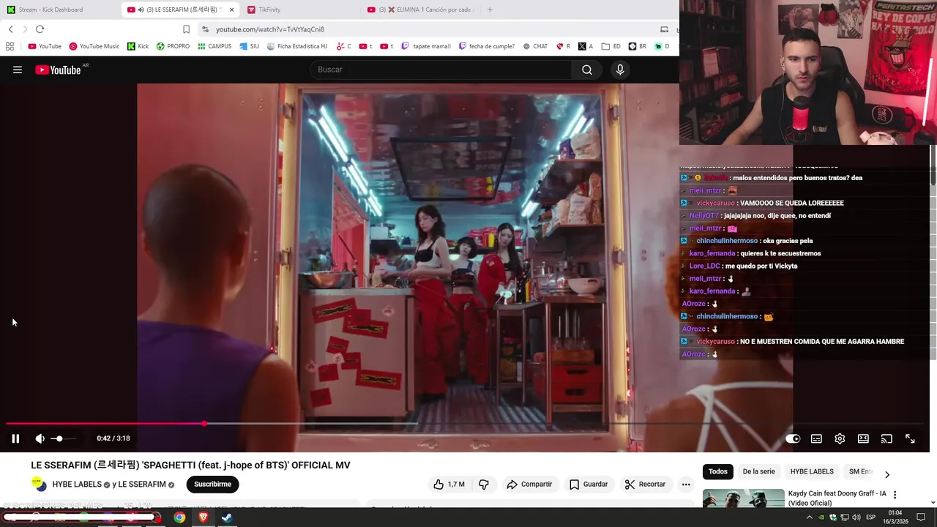Select the De la serie chip
Screen dimensions: 937x527
click(x=758, y=471)
